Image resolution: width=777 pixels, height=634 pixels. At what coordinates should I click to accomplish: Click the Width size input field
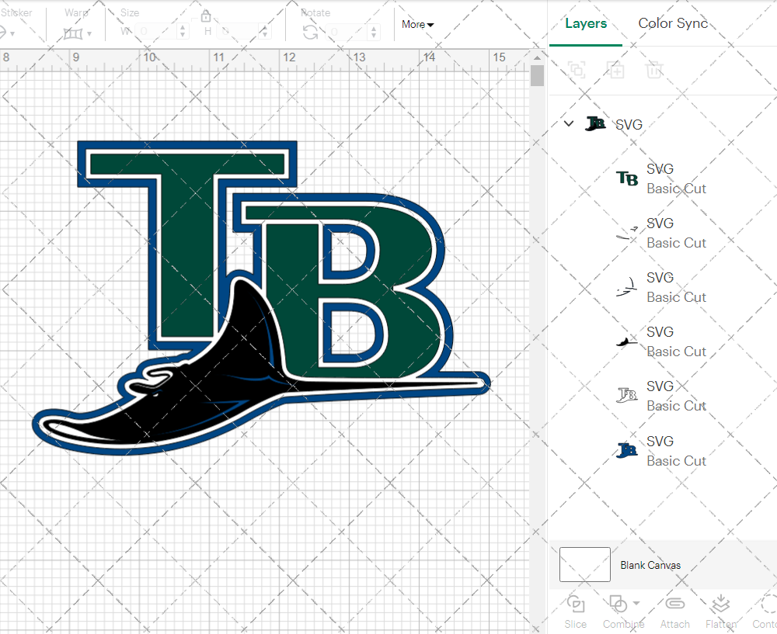(x=155, y=31)
